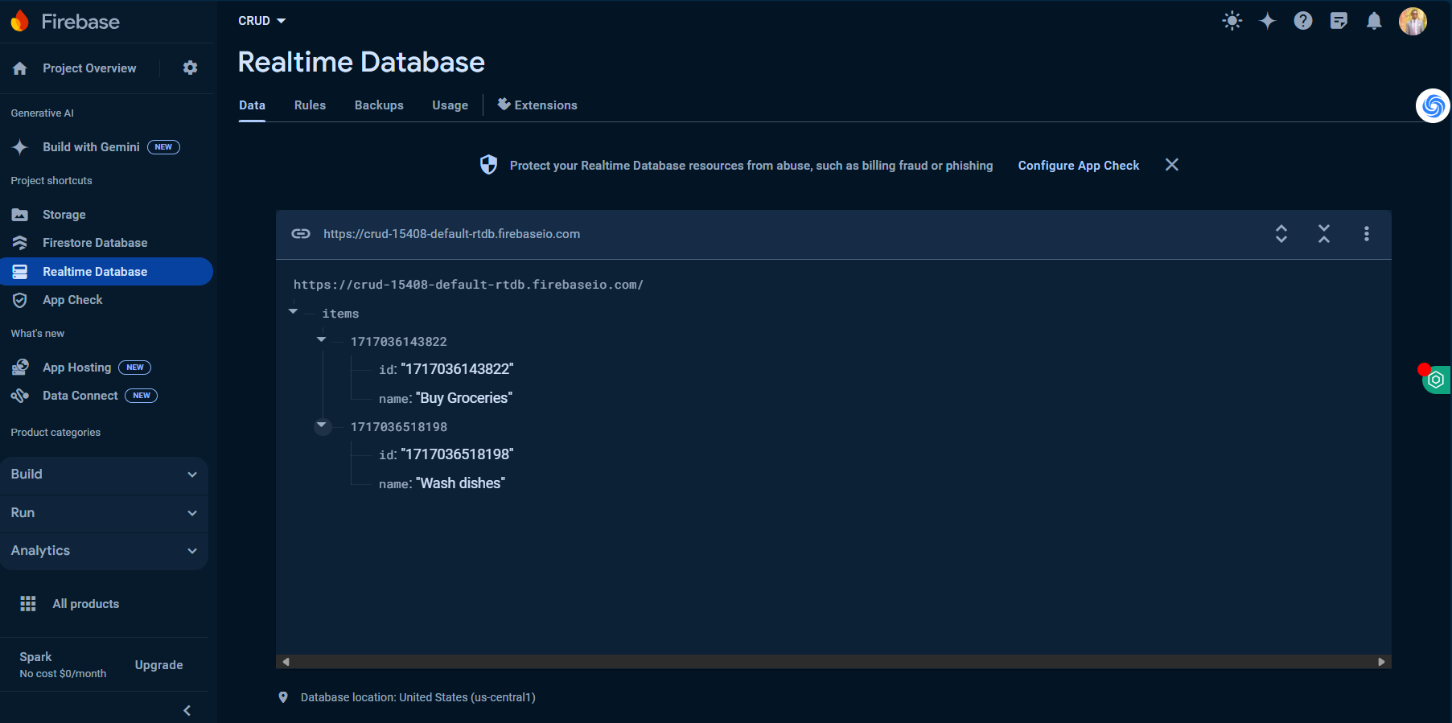Edit id value "1717036518198"

click(x=457, y=454)
